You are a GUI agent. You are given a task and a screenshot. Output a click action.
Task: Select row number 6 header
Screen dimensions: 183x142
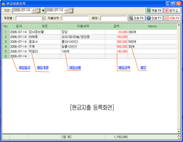6,56
